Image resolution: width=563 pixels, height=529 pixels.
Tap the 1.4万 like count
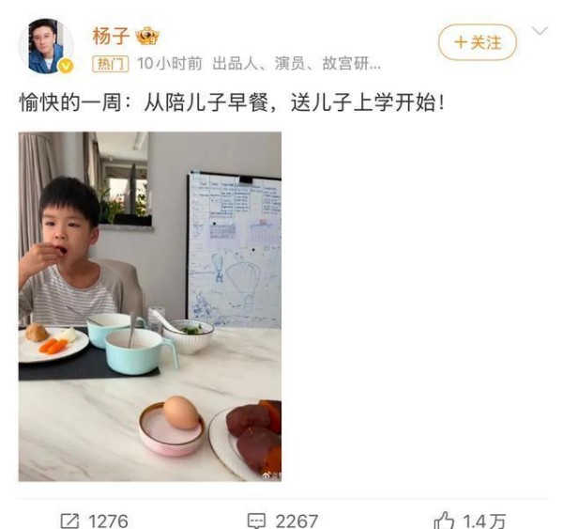point(484,521)
